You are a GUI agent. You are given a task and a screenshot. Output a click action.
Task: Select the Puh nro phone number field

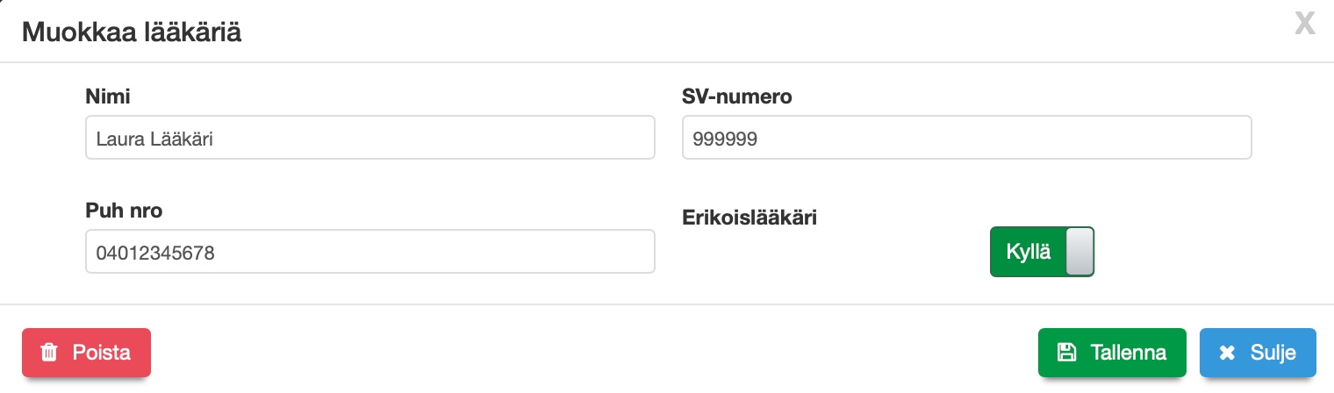(369, 253)
